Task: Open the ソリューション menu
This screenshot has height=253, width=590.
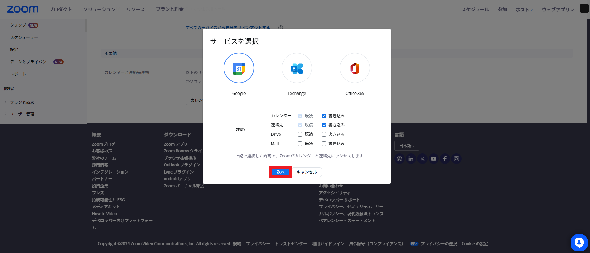Action: click(99, 9)
